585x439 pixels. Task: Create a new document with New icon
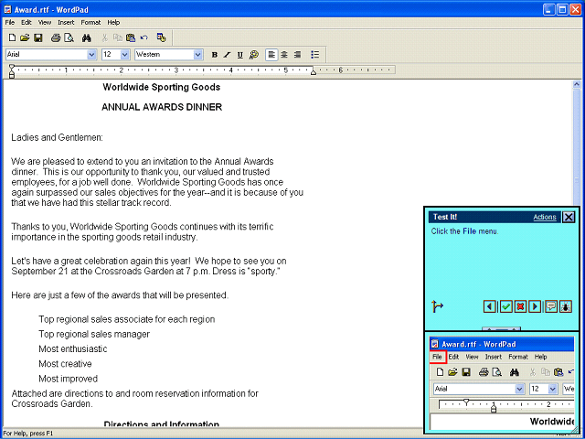(x=12, y=37)
